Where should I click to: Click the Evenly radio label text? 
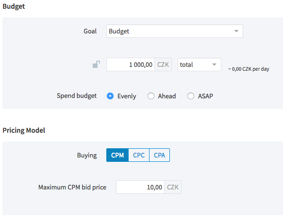tap(127, 96)
